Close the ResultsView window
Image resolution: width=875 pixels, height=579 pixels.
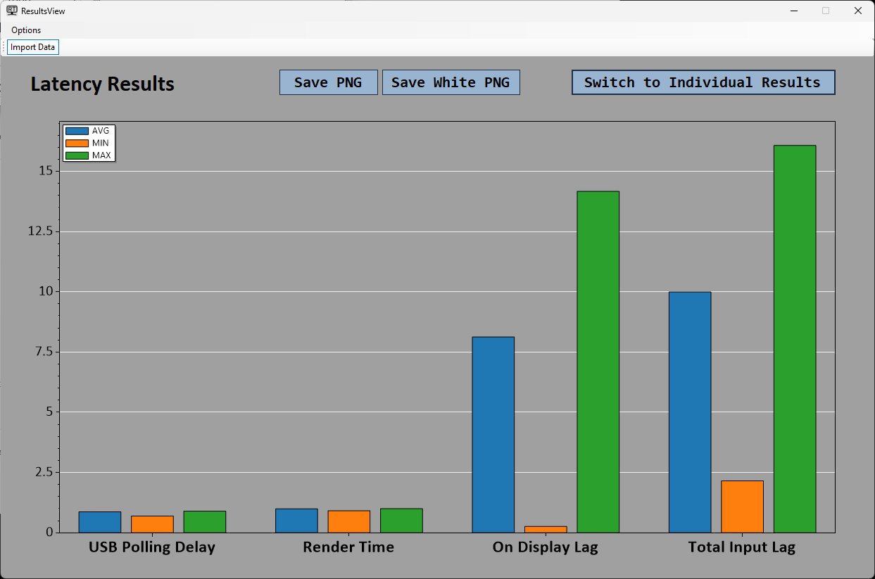(857, 11)
